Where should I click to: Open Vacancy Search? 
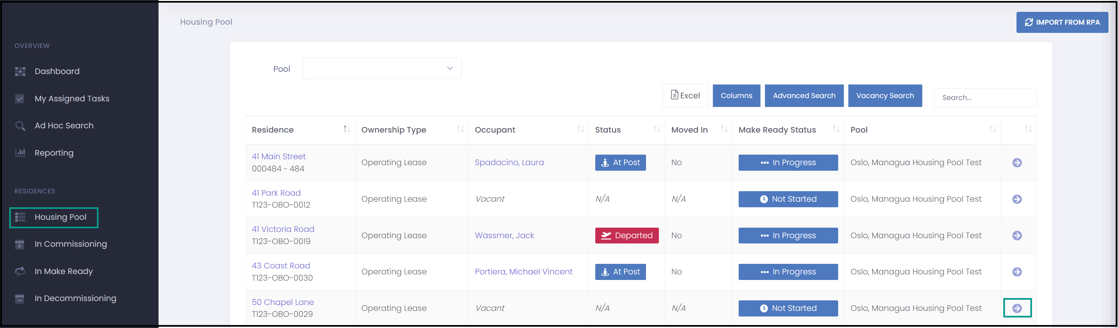tap(885, 95)
